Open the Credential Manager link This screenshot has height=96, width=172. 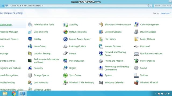tap(9, 32)
